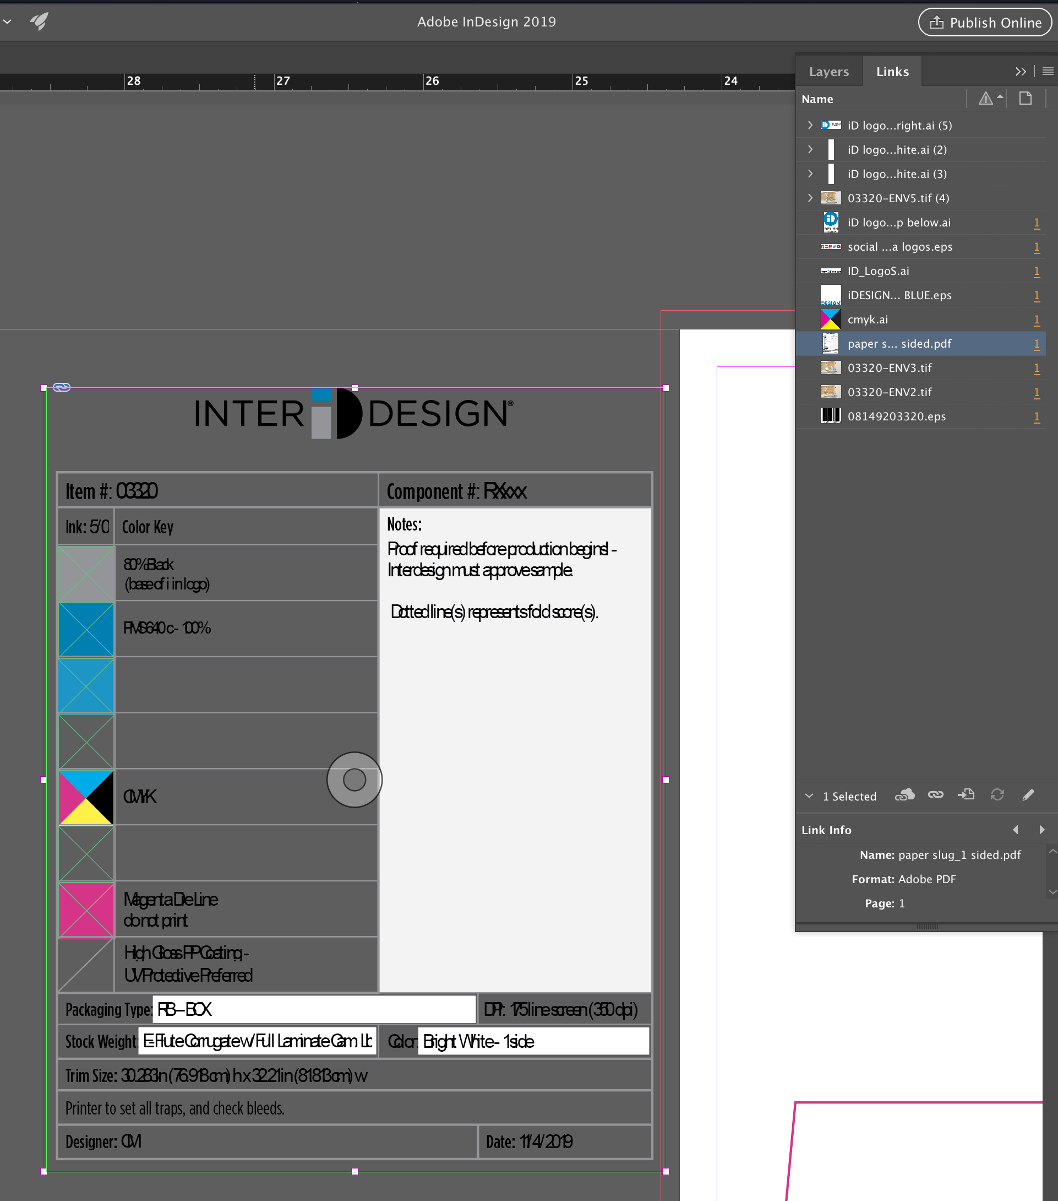
Task: Click the Publish Online button
Action: tap(984, 23)
